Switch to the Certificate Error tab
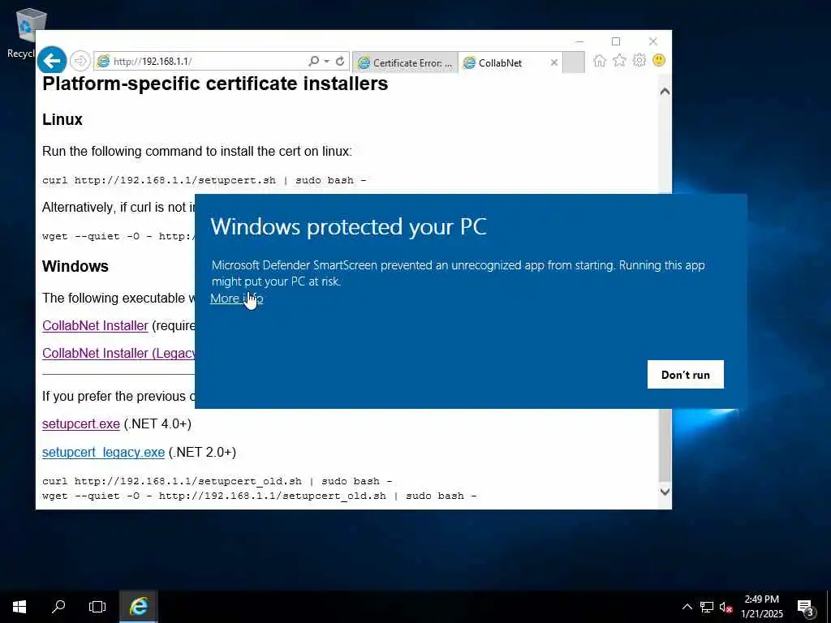The width and height of the screenshot is (831, 623). [405, 62]
